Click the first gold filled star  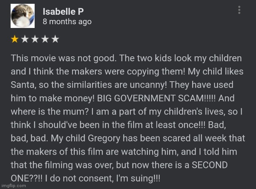click(x=15, y=39)
